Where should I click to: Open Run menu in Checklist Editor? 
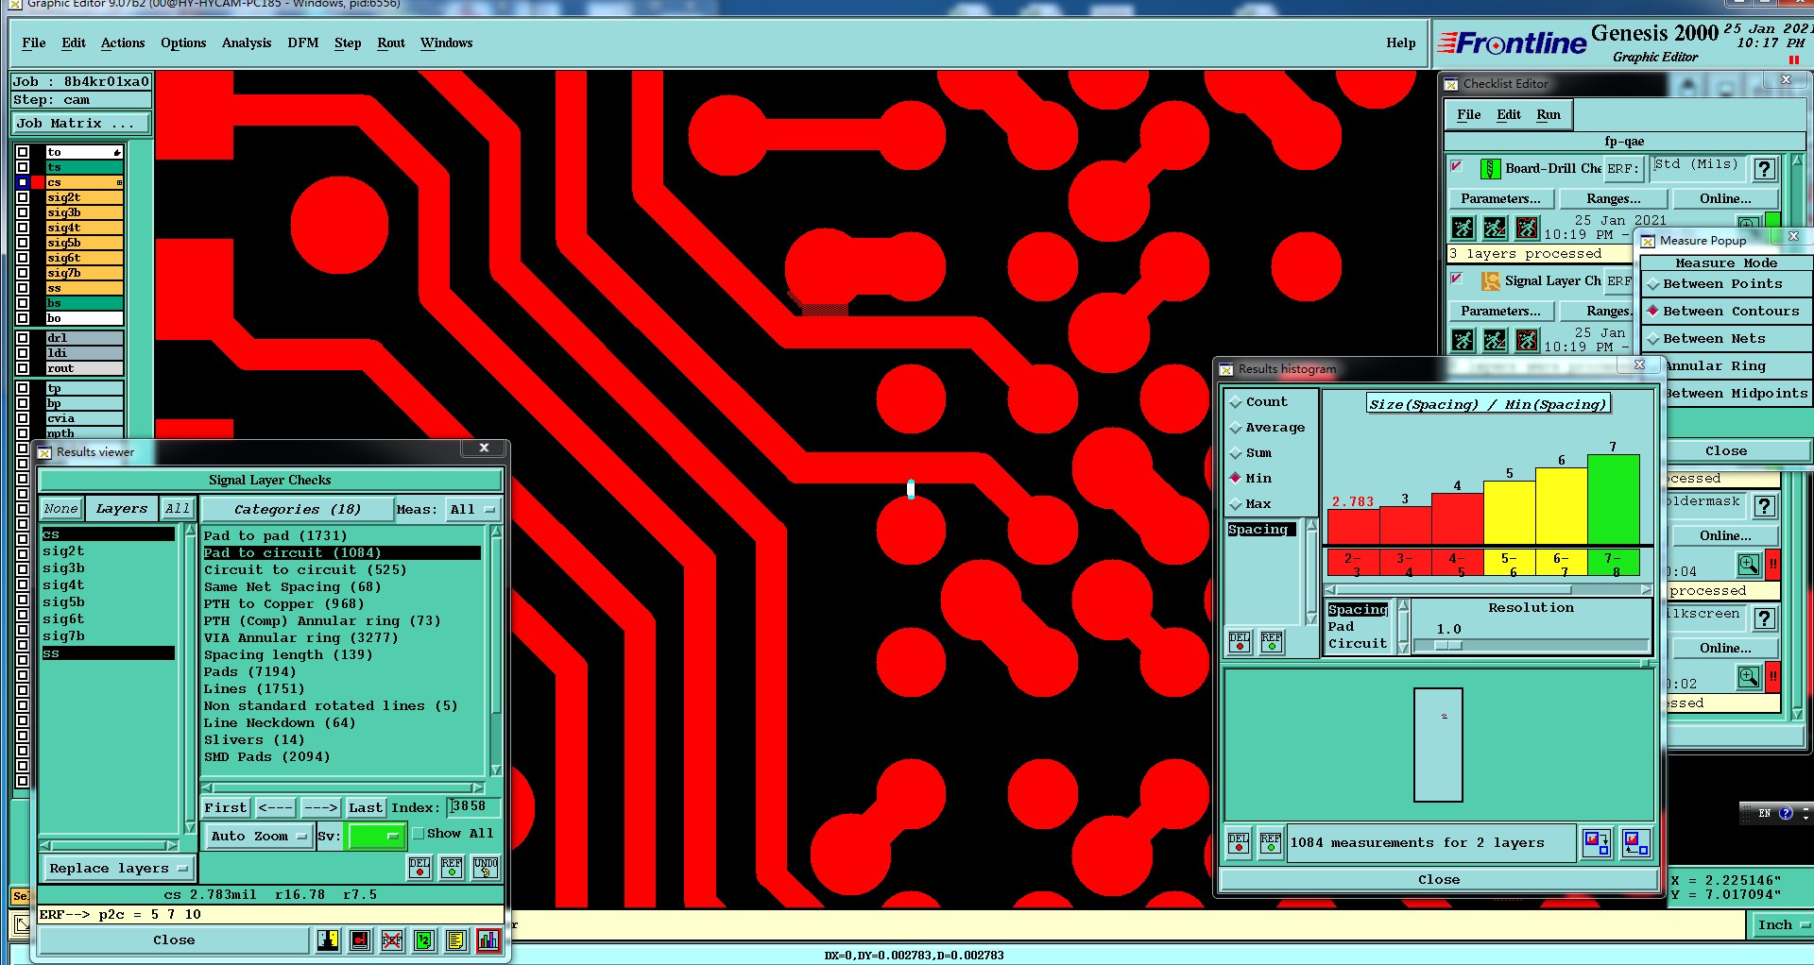[x=1549, y=115]
